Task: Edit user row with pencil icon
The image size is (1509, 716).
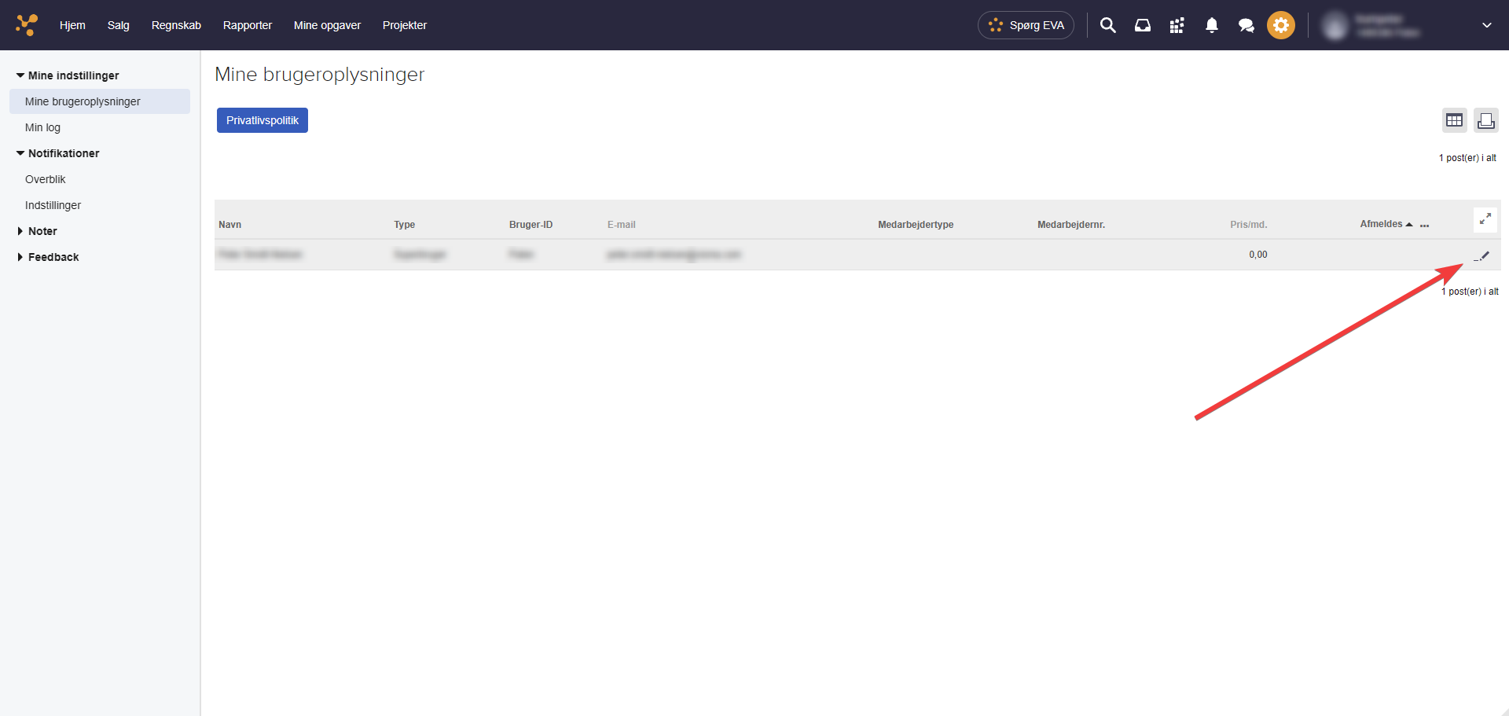Action: click(1482, 255)
